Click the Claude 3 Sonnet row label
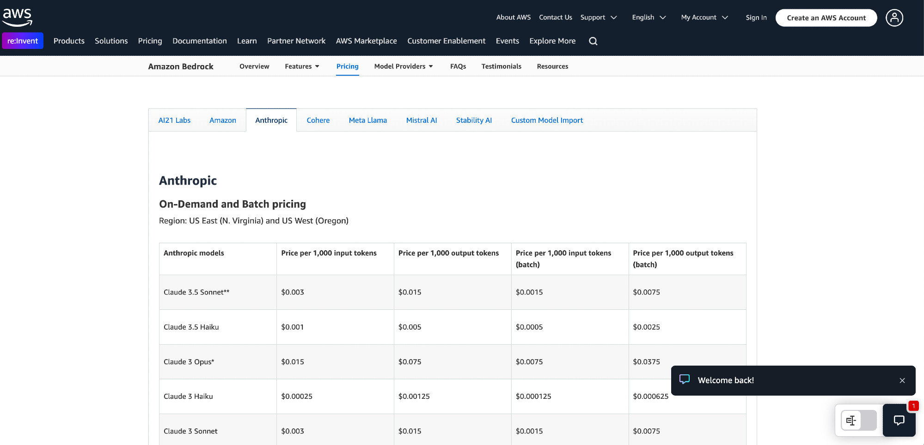 tap(190, 431)
